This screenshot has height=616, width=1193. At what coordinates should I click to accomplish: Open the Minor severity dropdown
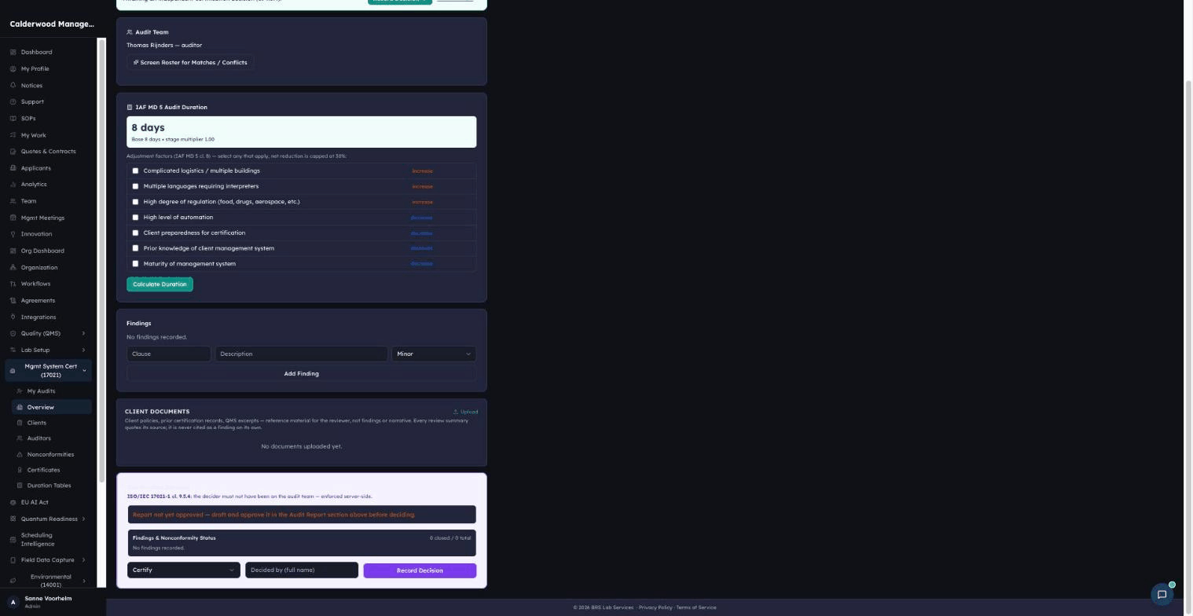[x=434, y=354]
